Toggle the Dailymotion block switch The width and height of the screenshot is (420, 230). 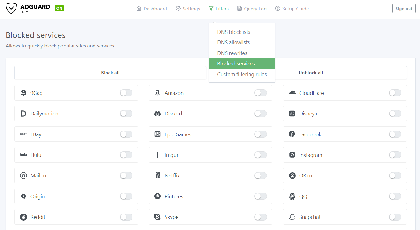126,114
